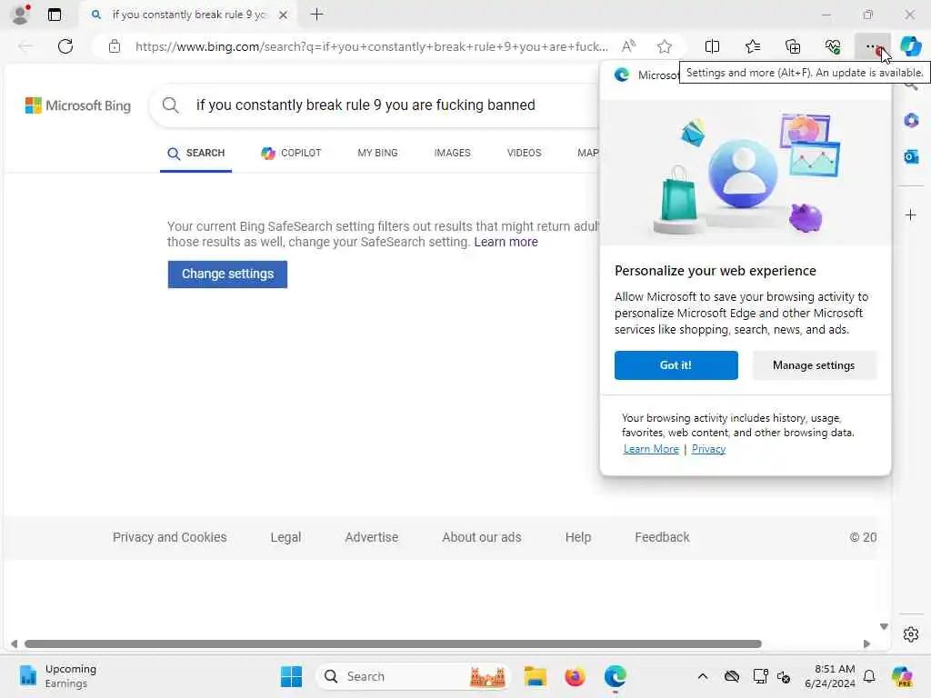Open notifications bell in taskbar

point(869,676)
